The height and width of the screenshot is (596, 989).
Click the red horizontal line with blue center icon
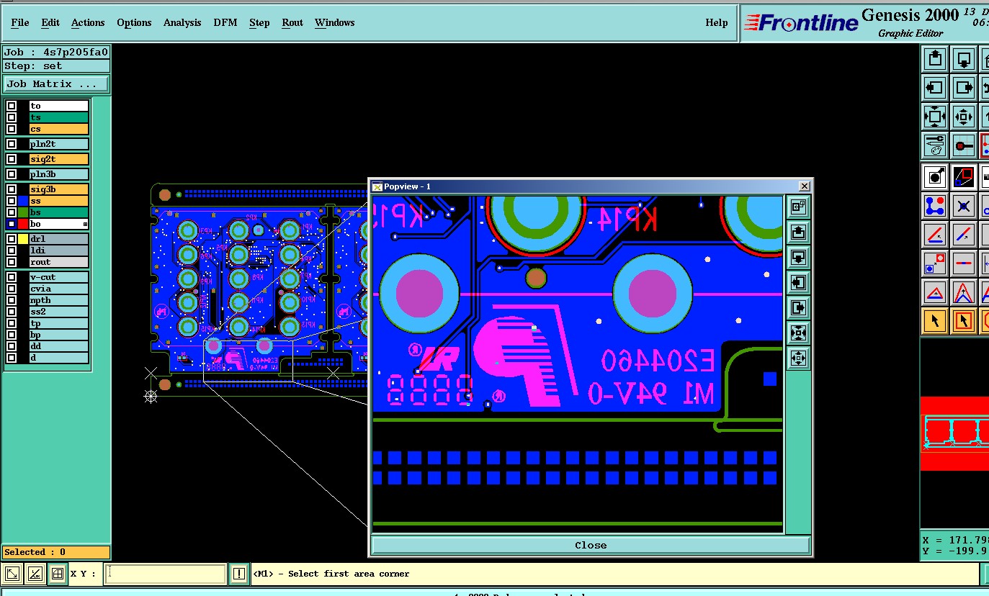(964, 263)
